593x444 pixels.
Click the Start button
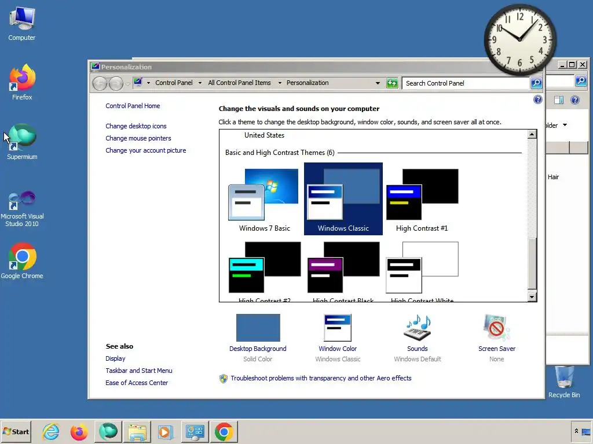pyautogui.click(x=16, y=431)
